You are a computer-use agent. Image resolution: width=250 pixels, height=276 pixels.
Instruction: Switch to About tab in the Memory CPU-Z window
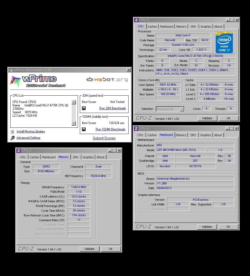(x=101, y=157)
